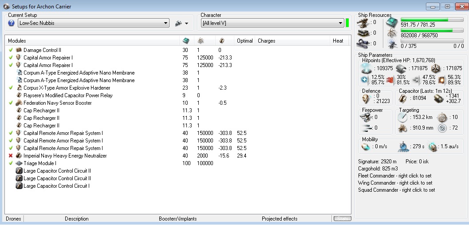The width and height of the screenshot is (469, 225).
Task: Click the powergrid bar 802008 / 968750
Action: 432,30
